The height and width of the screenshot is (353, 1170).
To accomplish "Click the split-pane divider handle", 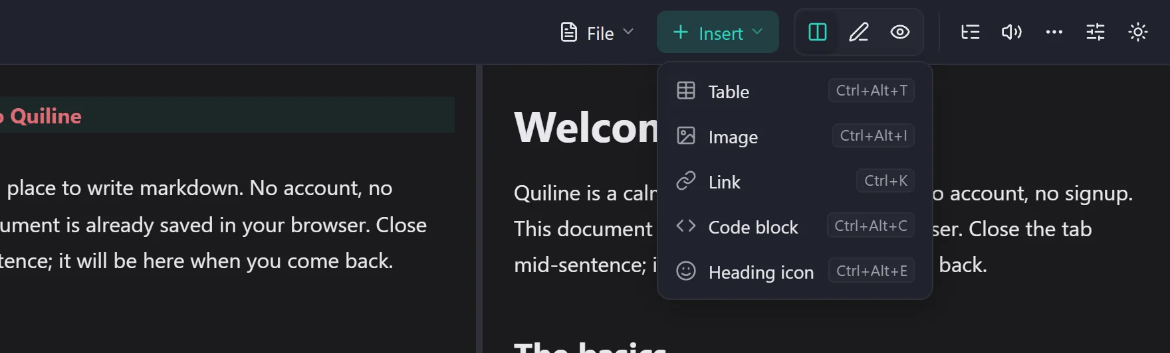I will [479, 209].
